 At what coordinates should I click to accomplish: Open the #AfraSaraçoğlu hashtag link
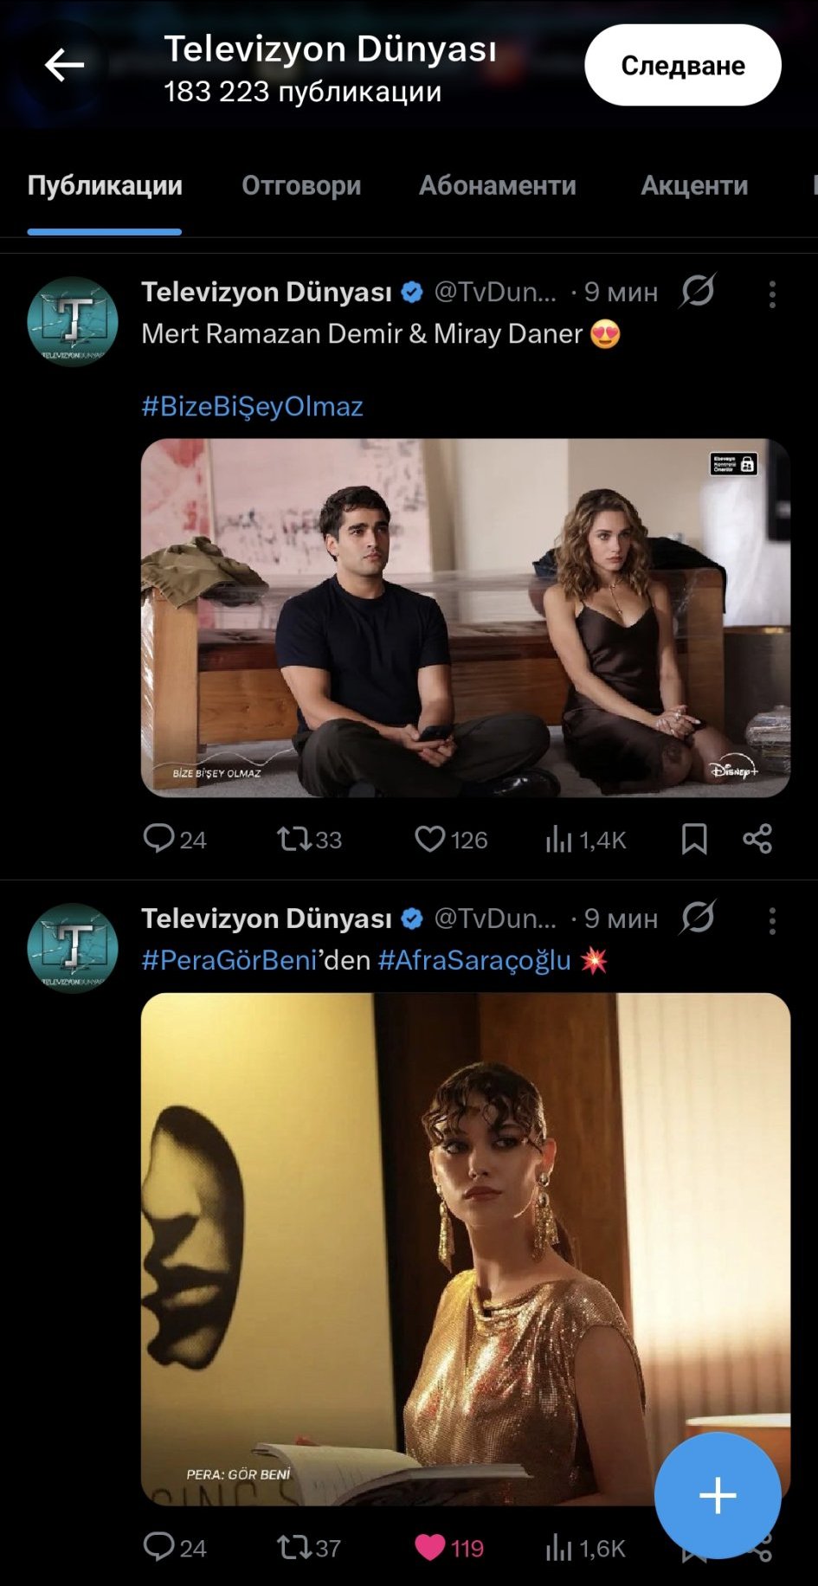(x=474, y=960)
